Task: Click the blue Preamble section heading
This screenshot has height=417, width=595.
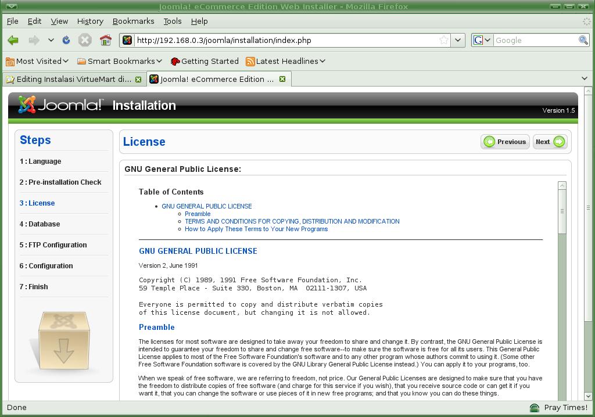Action: pyautogui.click(x=157, y=327)
